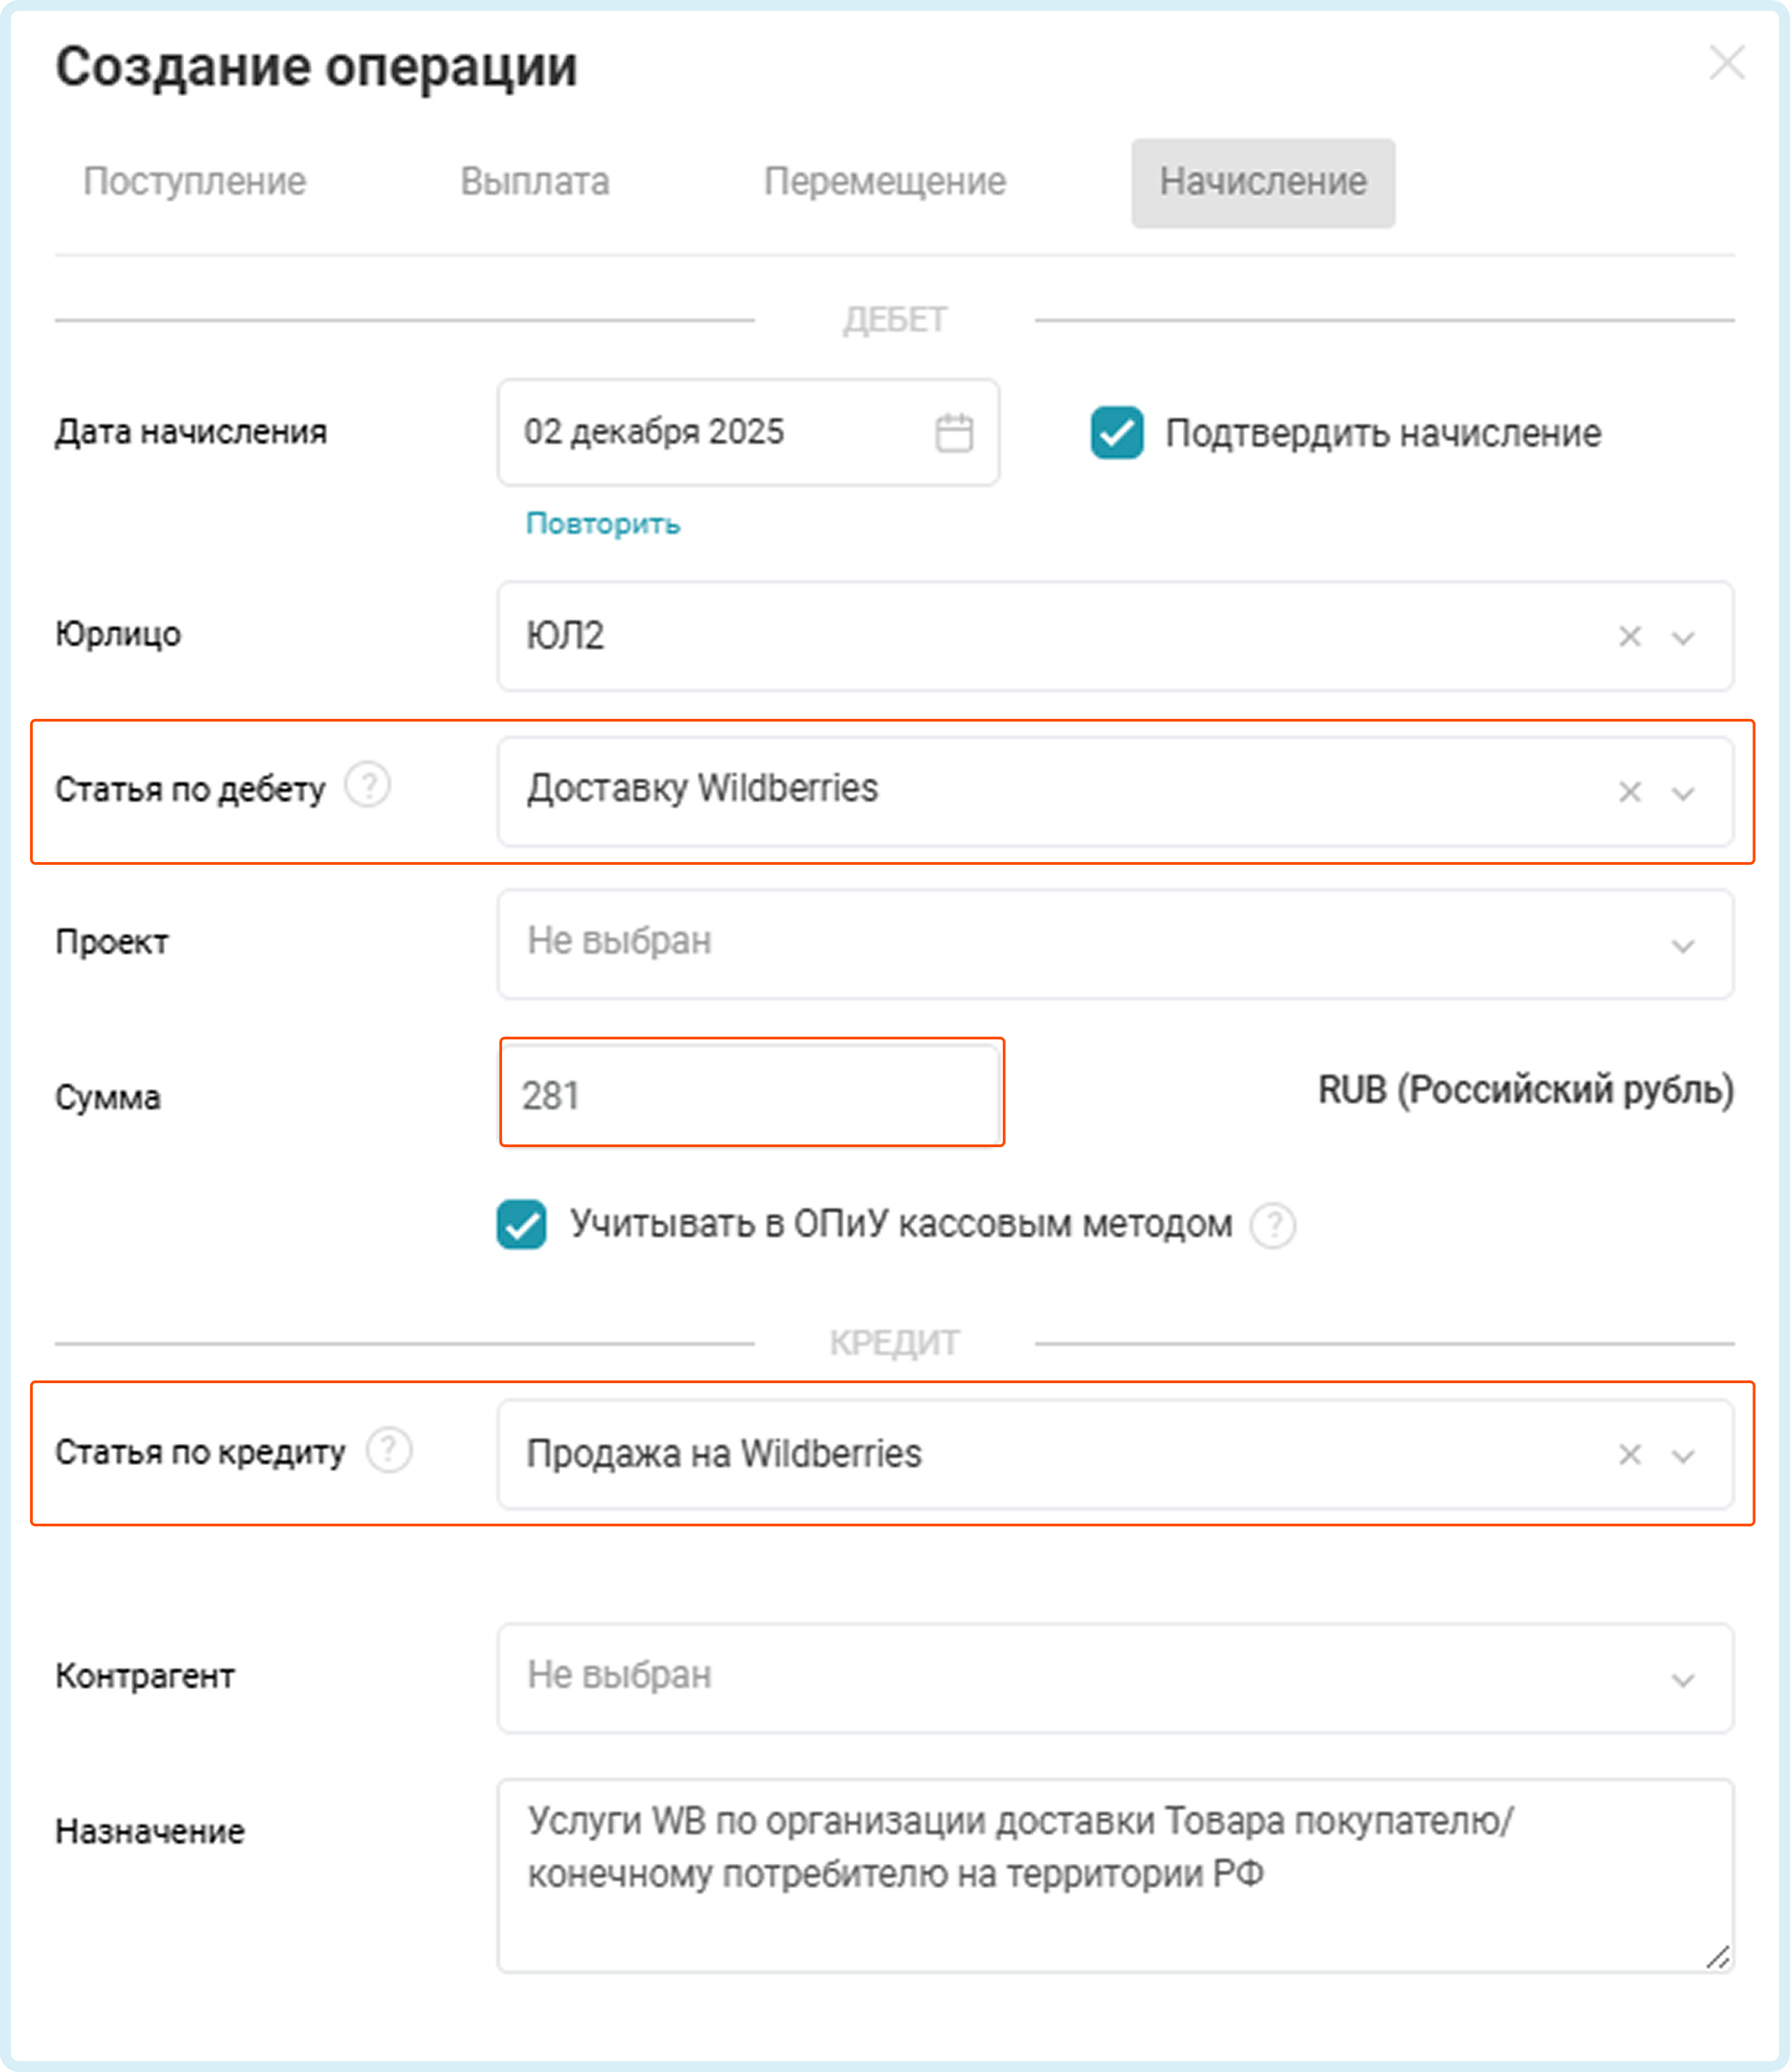Open the Контрагент dropdown

coord(1114,1677)
